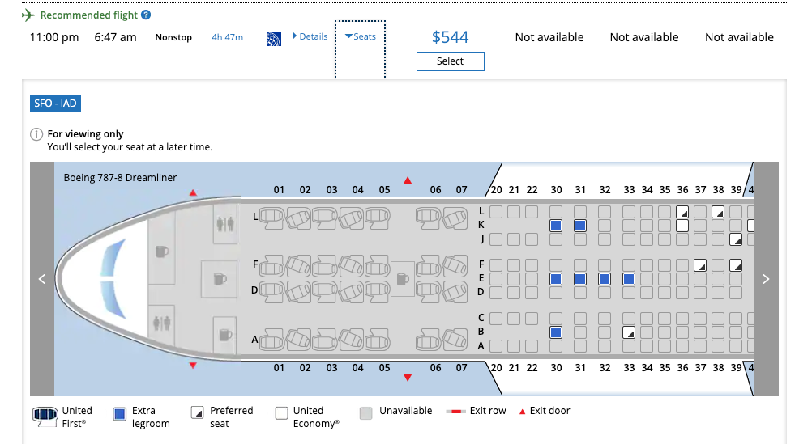812x444 pixels.
Task: Click the lower front lavatory icon near row A
Action: [x=161, y=323]
